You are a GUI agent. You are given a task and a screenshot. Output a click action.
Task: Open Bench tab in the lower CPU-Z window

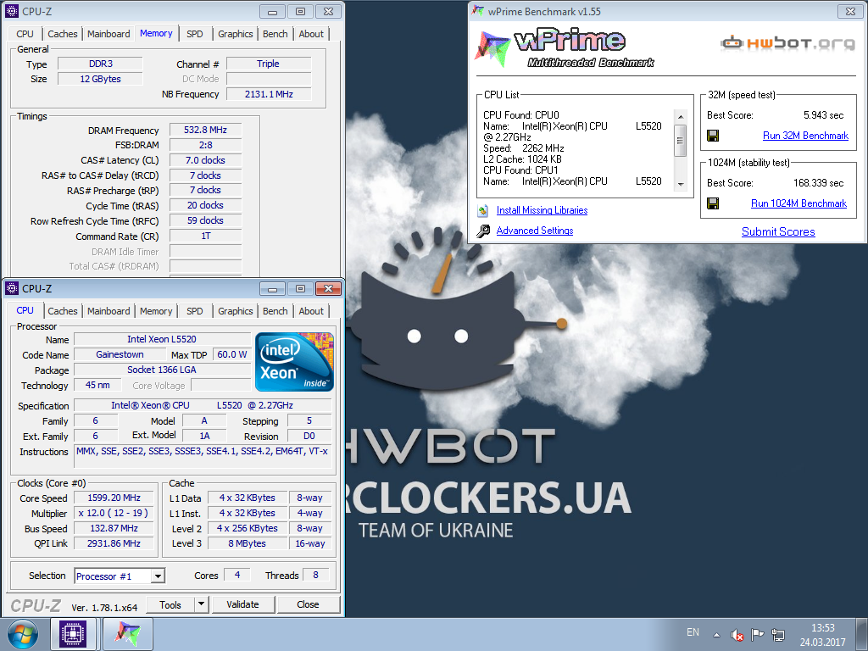click(275, 311)
